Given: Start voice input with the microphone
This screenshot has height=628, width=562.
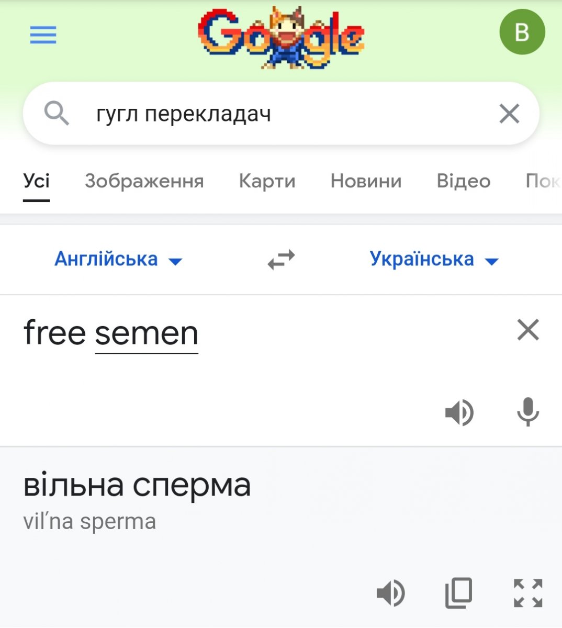Looking at the screenshot, I should click(528, 412).
